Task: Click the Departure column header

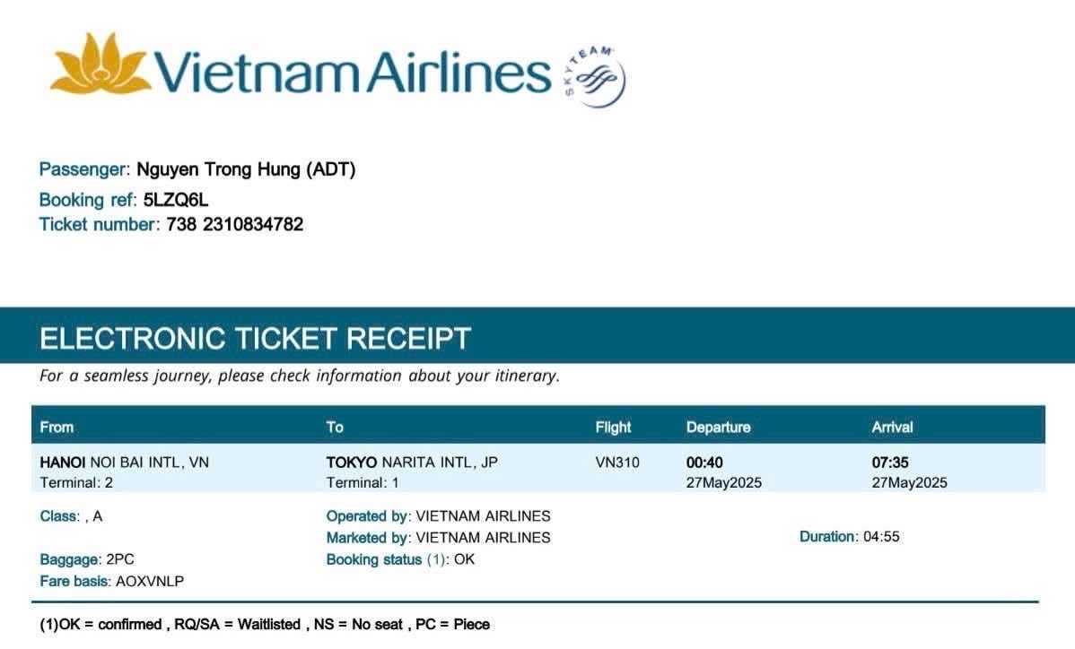Action: tap(718, 427)
